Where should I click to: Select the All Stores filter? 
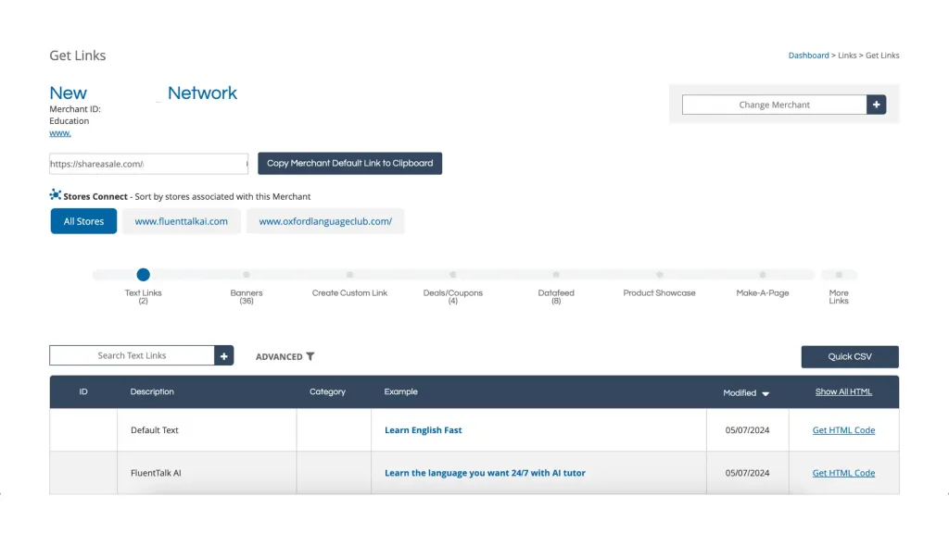pos(83,221)
